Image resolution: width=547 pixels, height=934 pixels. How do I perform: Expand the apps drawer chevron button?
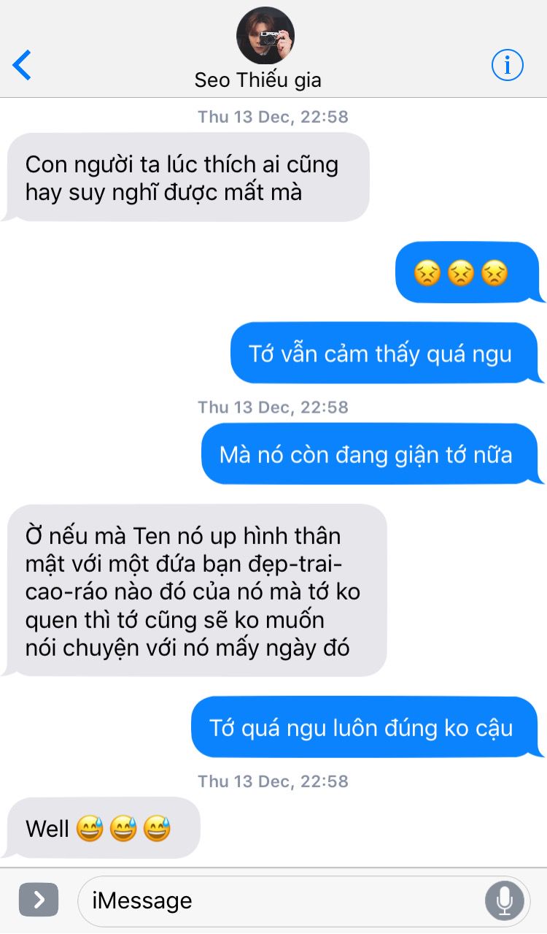[39, 900]
